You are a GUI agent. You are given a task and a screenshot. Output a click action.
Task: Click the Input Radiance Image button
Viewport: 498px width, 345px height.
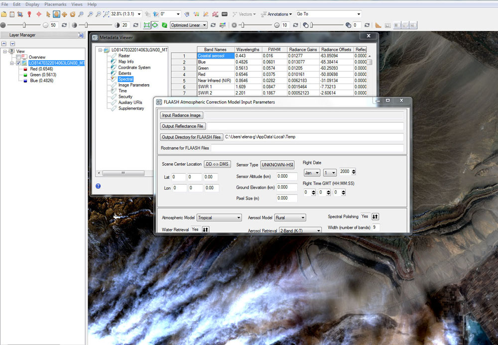click(181, 115)
